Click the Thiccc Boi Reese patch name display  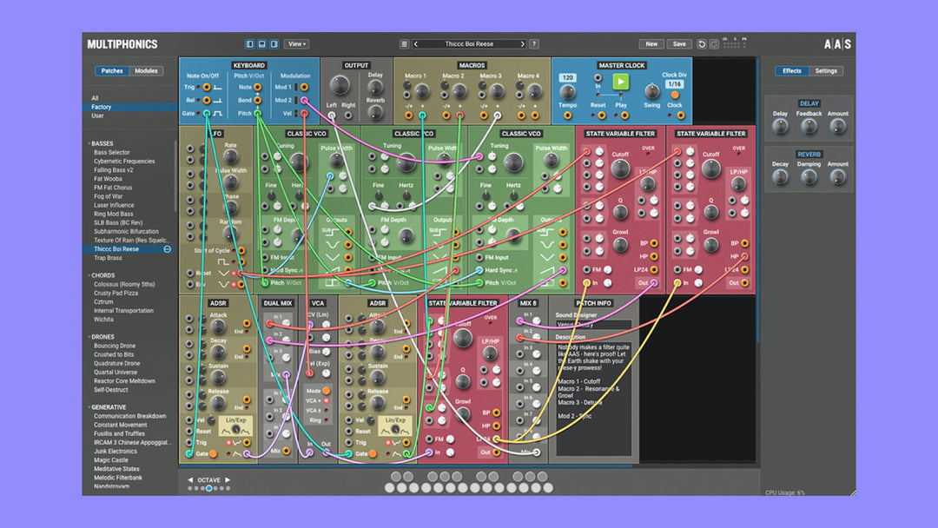469,44
